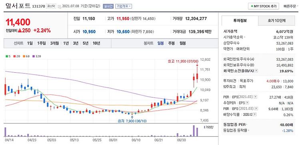
Task: Click the arrow next to 동일업종 PER
Action: pyautogui.click(x=247, y=125)
